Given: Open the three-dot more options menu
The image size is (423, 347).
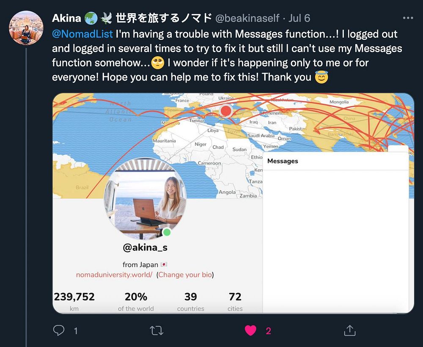Looking at the screenshot, I should pos(408,18).
